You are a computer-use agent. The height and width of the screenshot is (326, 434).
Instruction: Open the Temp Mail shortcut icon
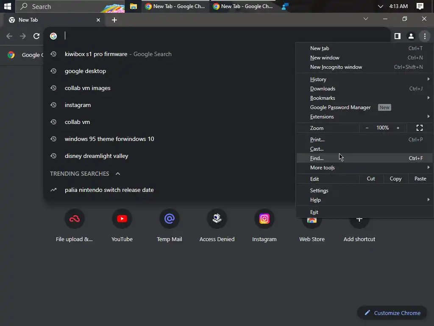click(x=170, y=219)
